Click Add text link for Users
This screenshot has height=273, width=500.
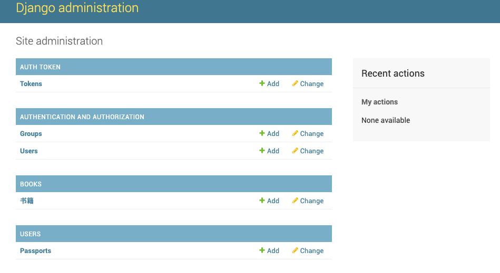273,151
